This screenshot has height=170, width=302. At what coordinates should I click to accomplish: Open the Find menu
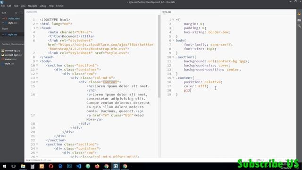click(16, 6)
